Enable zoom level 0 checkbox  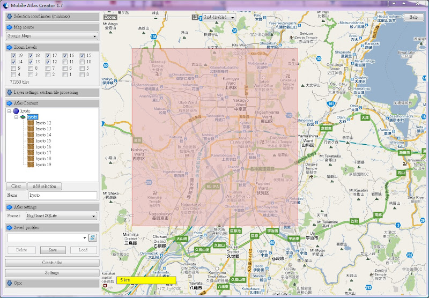(x=82, y=74)
